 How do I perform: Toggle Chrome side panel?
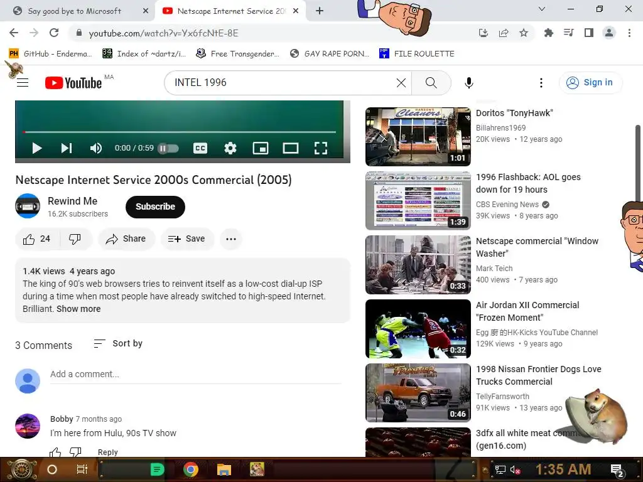coord(589,33)
